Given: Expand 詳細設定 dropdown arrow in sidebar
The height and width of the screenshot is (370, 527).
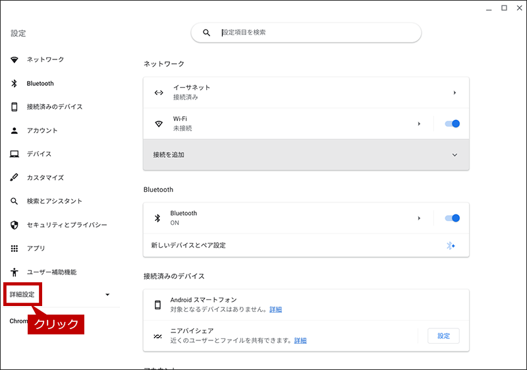Looking at the screenshot, I should click(107, 295).
